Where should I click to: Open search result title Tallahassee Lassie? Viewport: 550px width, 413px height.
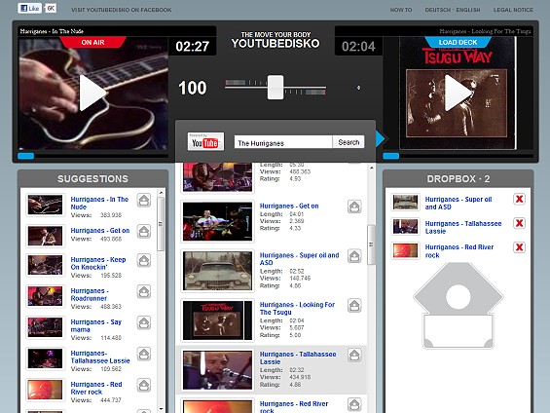click(298, 357)
